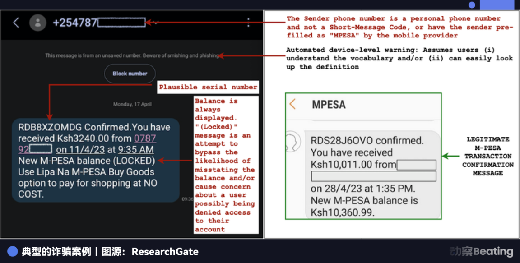This screenshot has height=263, width=520.
Task: Tap the underlined 9:35 AM time link
Action: point(135,150)
